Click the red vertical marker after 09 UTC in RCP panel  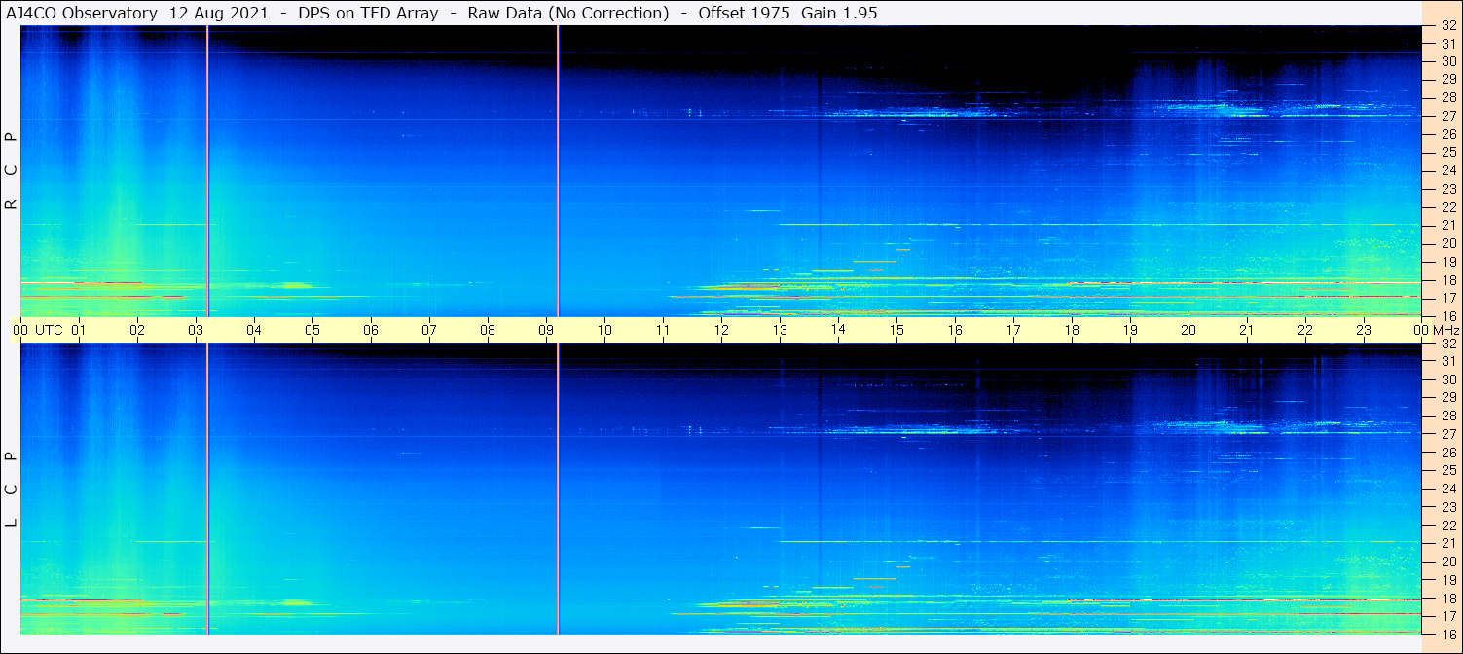558,171
